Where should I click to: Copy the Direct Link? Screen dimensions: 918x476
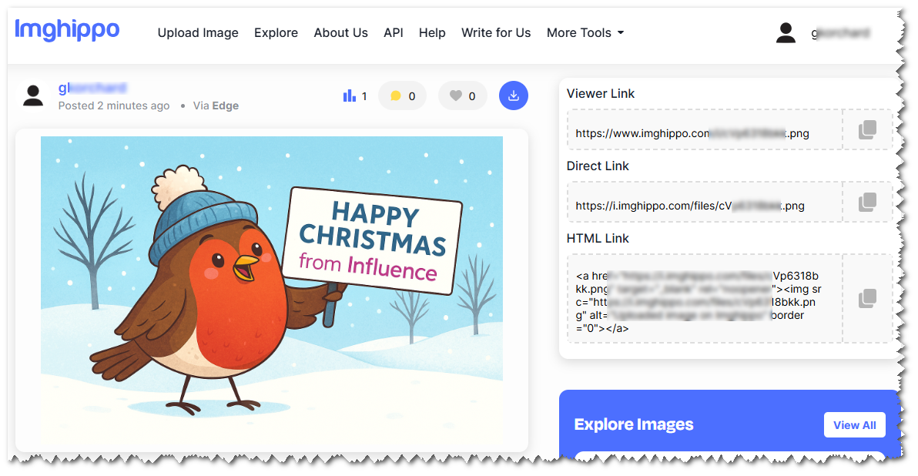click(x=868, y=202)
